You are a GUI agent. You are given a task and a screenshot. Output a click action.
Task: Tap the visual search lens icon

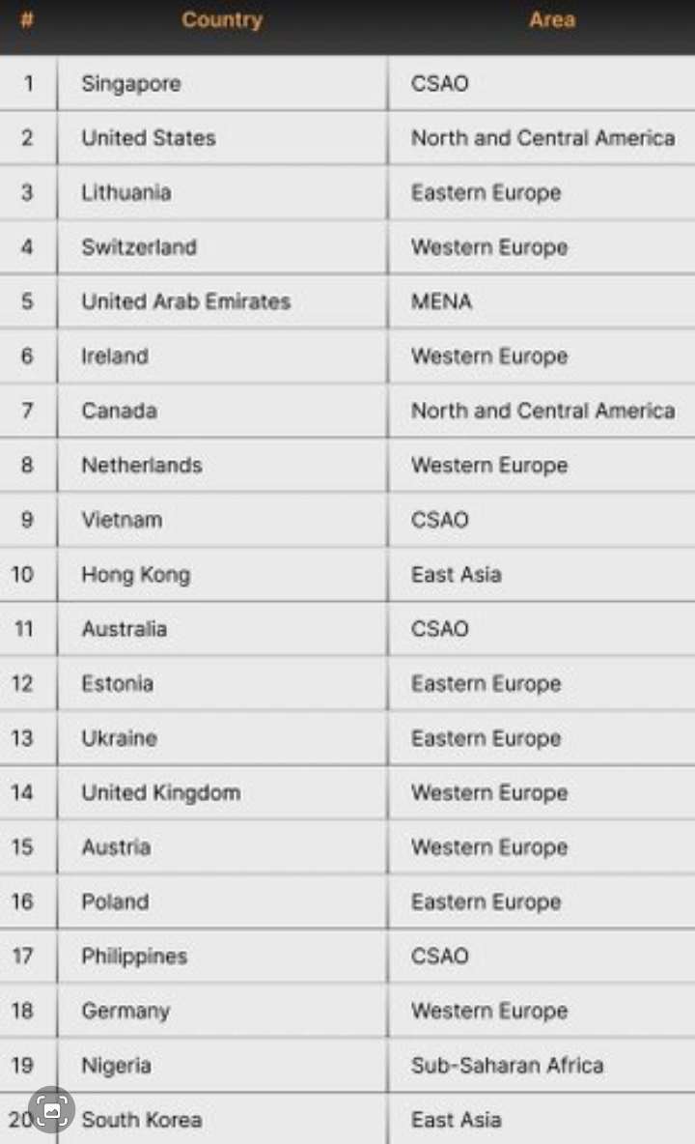(51, 1111)
